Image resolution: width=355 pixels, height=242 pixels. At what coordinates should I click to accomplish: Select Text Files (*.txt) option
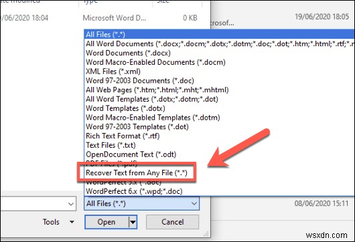[219, 145]
